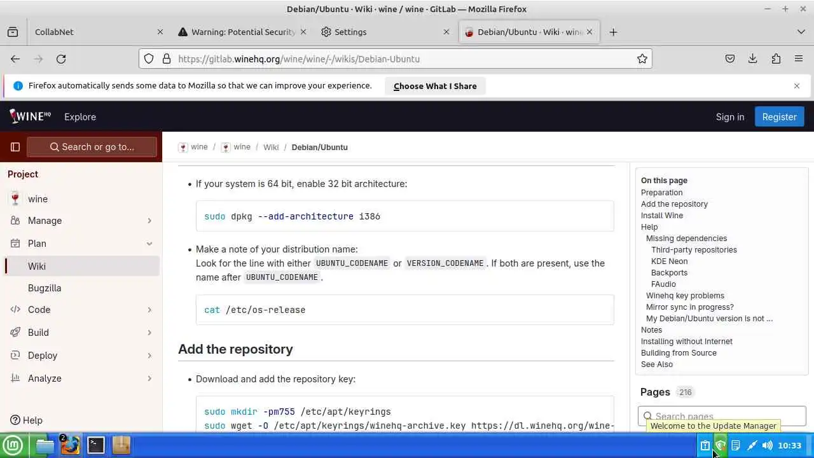Jump to Install Wine section

coord(662,216)
